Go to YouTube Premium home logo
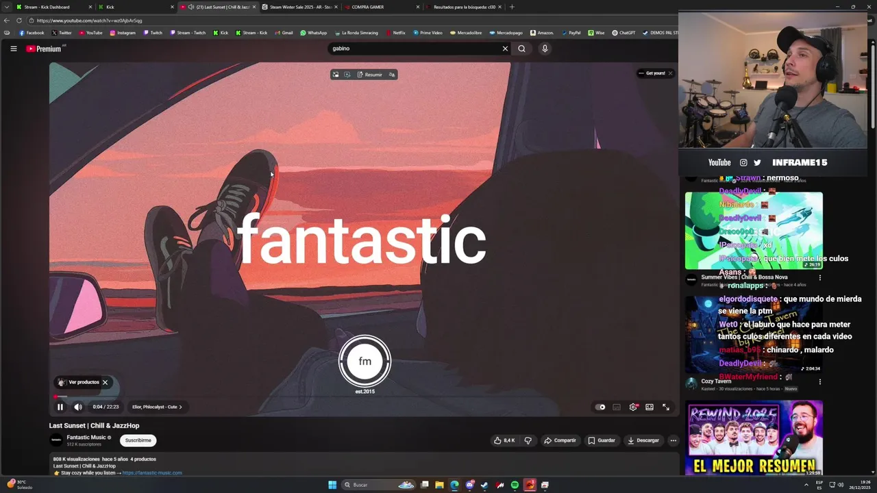Screen dimensions: 877x493 pos(44,49)
